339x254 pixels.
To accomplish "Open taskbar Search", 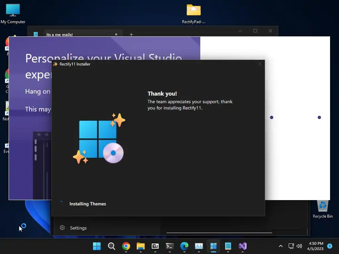I will tap(111, 246).
